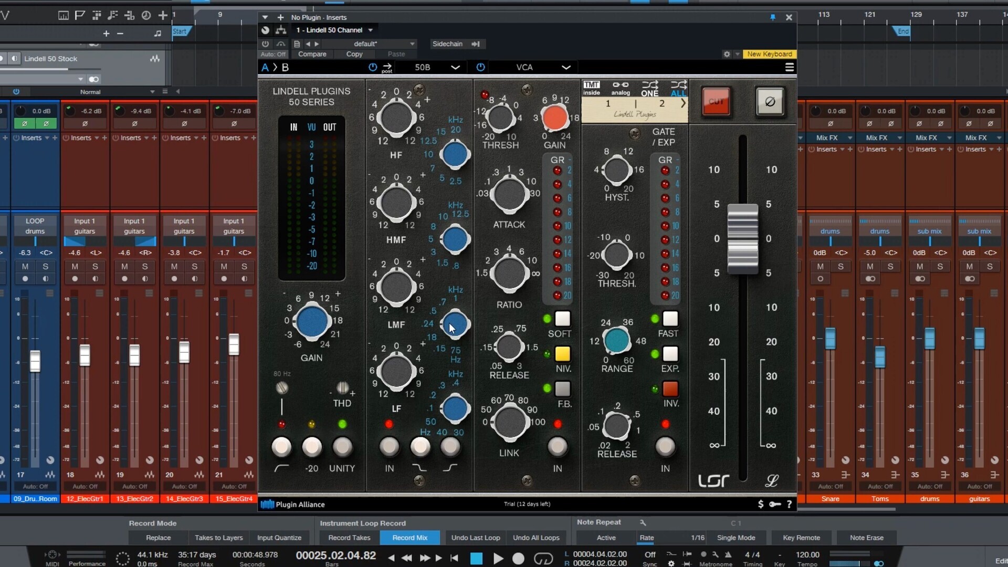Click the A to B copy arrow

(275, 67)
